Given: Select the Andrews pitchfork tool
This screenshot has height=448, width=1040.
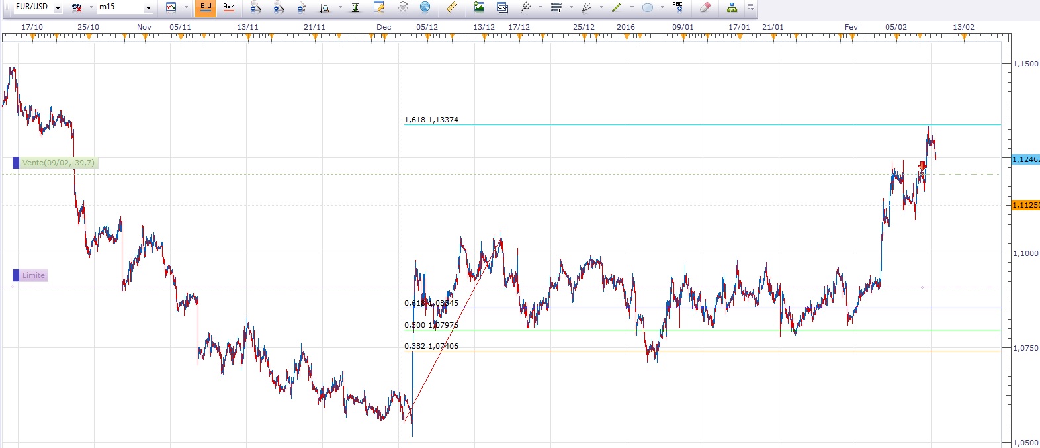Looking at the screenshot, I should pos(526,7).
